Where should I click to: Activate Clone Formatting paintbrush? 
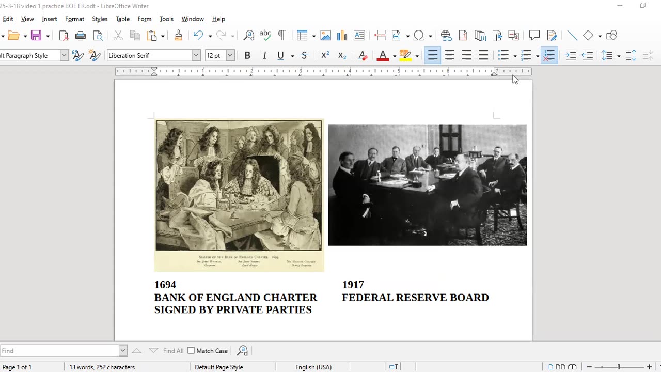pos(178,36)
